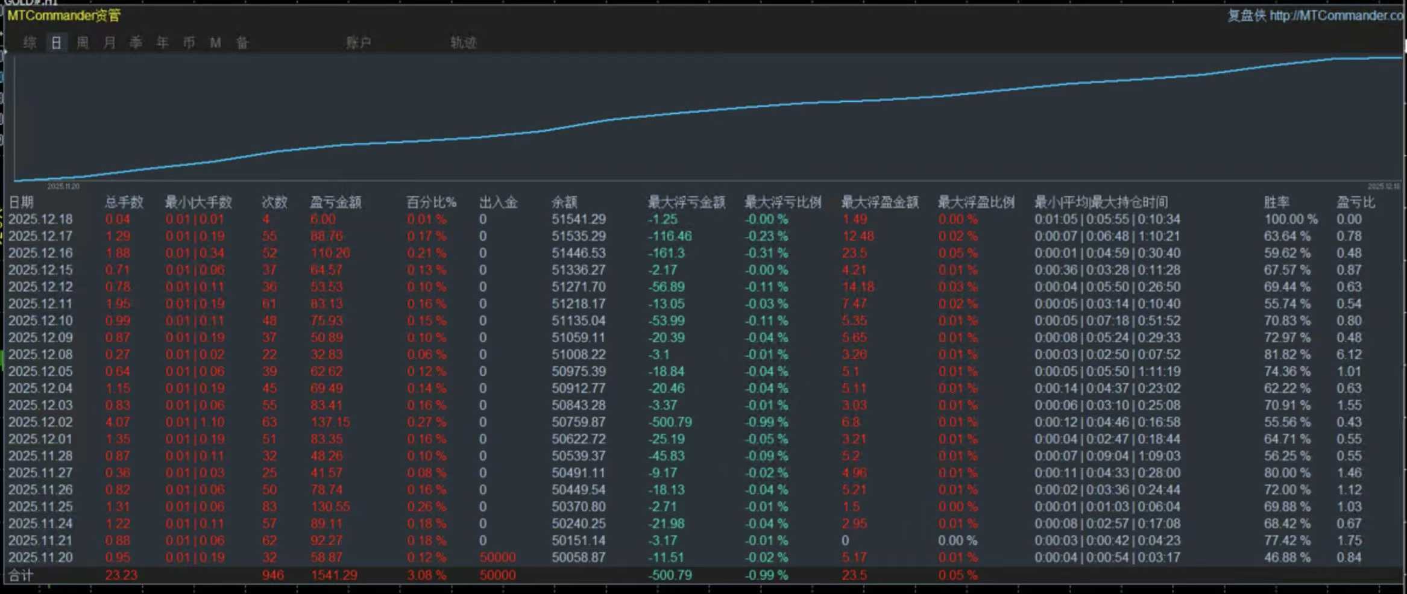The width and height of the screenshot is (1407, 594).
Task: Click trade count 83 on 2025.11.25
Action: pyautogui.click(x=269, y=507)
